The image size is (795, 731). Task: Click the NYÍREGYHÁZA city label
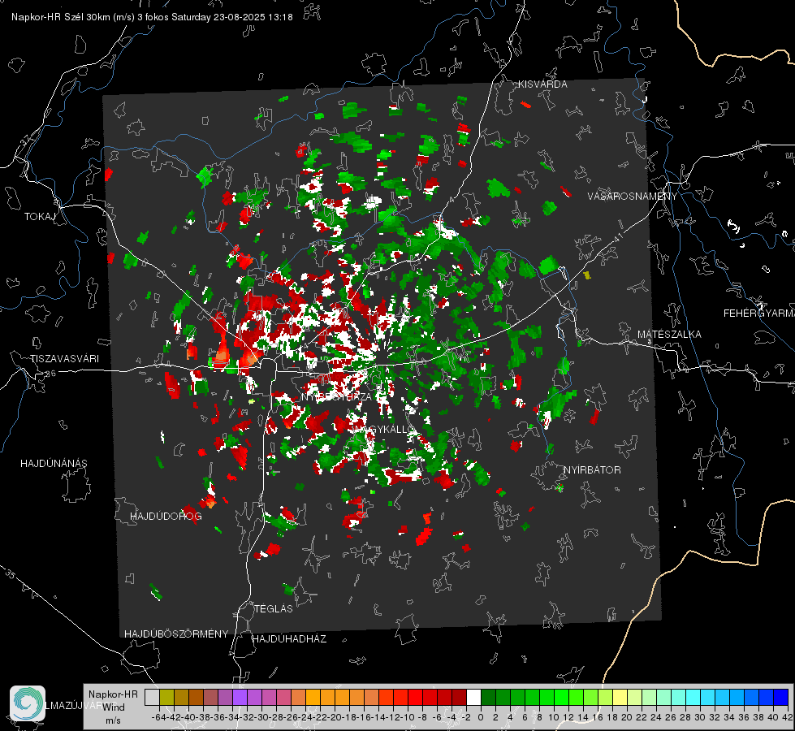click(337, 396)
